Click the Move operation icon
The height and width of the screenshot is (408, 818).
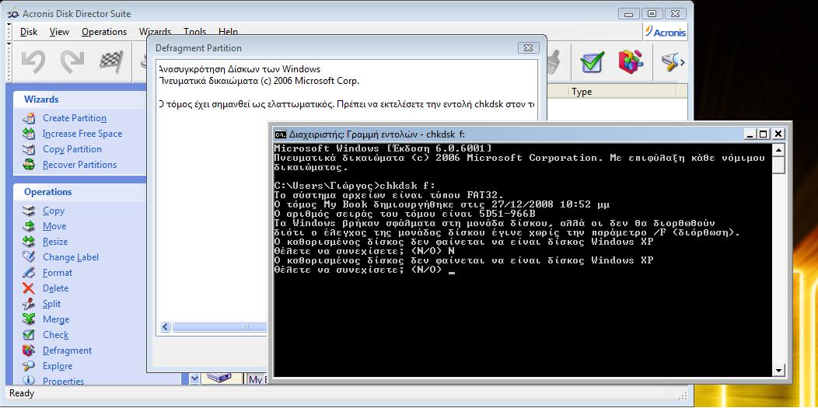tap(30, 227)
